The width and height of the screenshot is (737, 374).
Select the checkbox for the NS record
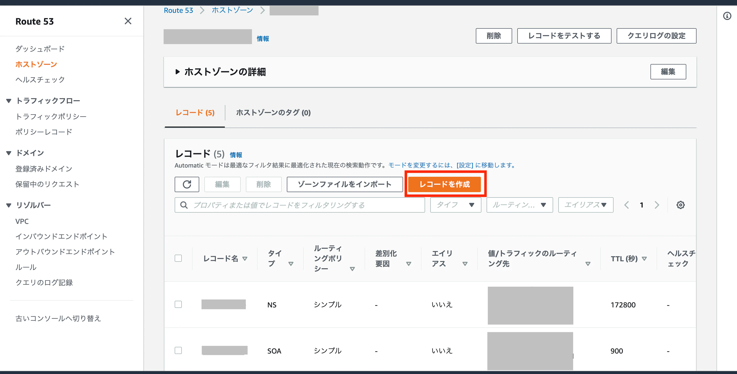pyautogui.click(x=178, y=305)
